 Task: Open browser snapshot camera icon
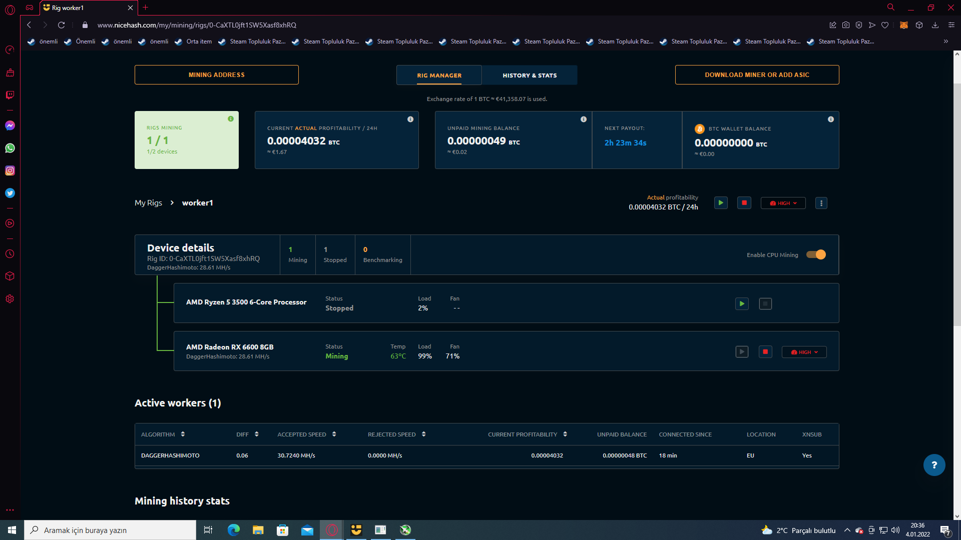tap(846, 25)
